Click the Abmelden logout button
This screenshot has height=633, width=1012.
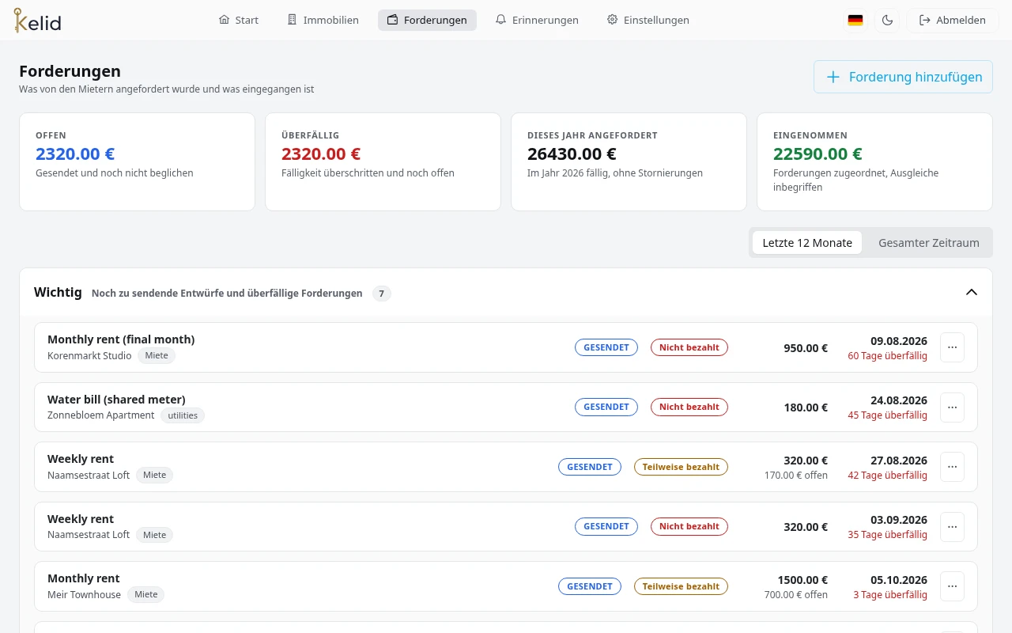pyautogui.click(x=953, y=20)
